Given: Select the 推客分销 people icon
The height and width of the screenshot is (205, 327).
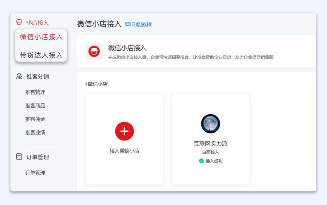Looking at the screenshot, I should coord(18,76).
